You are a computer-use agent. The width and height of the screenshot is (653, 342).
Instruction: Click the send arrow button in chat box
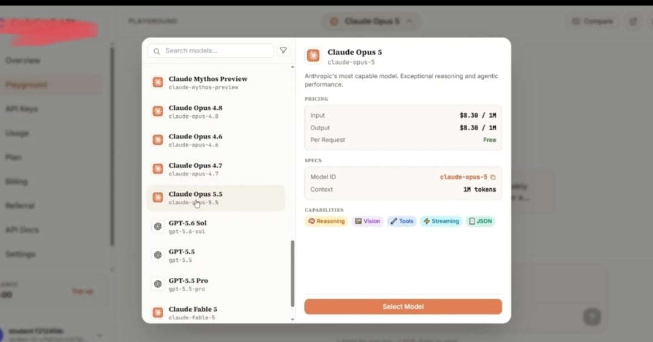pyautogui.click(x=591, y=317)
